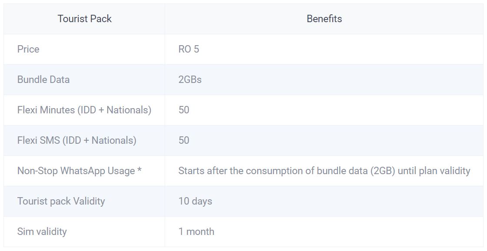
Task: Click the "10 days" validity value
Action: click(195, 201)
